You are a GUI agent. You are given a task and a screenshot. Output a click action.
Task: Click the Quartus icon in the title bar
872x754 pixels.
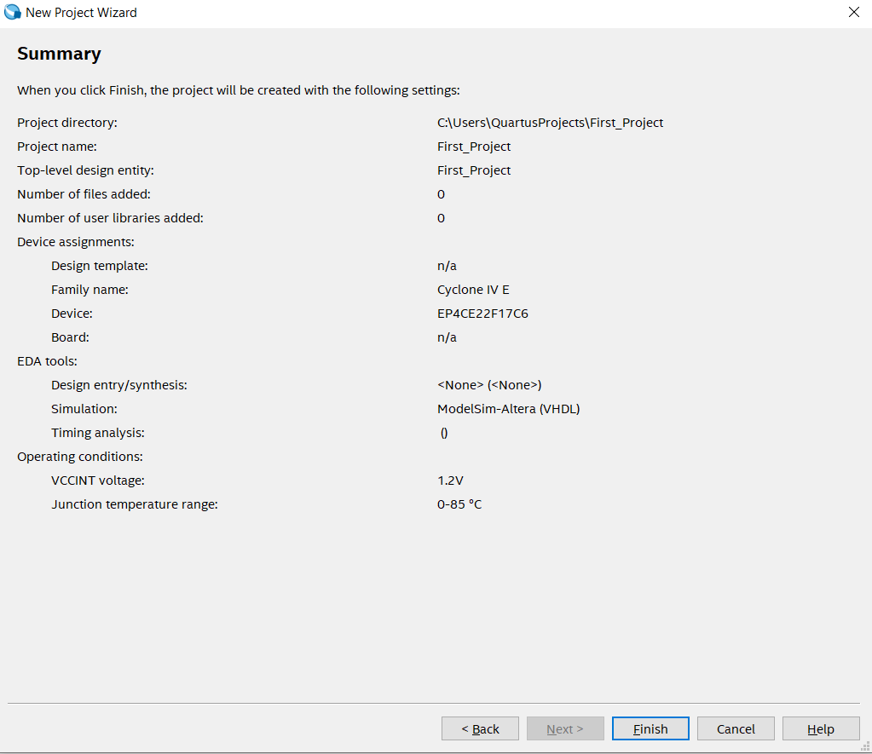click(x=13, y=13)
